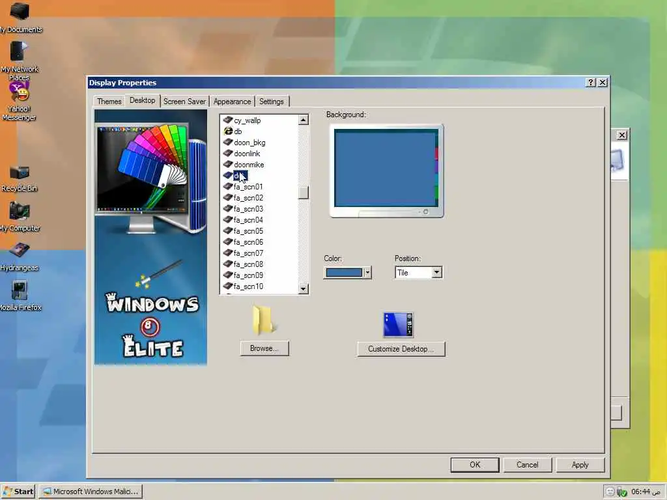This screenshot has width=667, height=500.
Task: Select doonmike in the background list
Action: 249,165
